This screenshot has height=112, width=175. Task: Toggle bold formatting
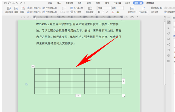click(x=99, y=12)
